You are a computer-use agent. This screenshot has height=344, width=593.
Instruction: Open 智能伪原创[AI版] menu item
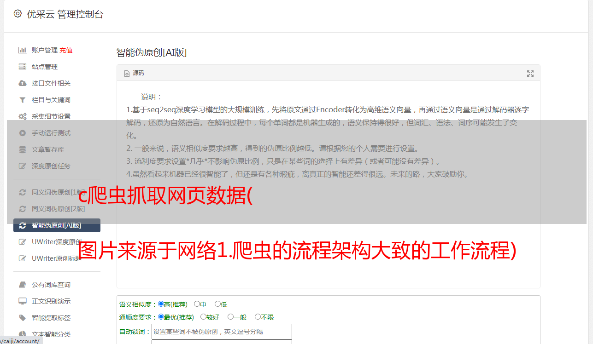pyautogui.click(x=57, y=225)
